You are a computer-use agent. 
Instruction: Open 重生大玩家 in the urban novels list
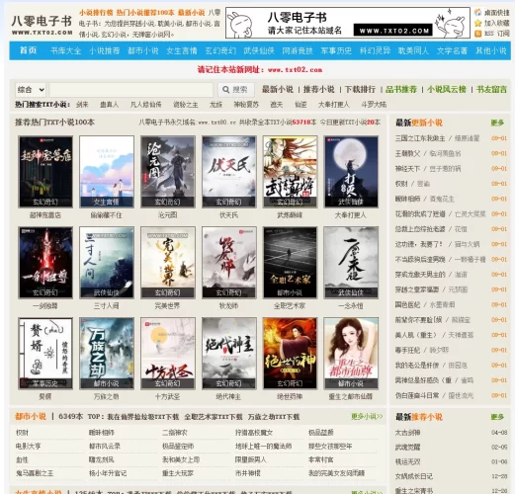178,473
